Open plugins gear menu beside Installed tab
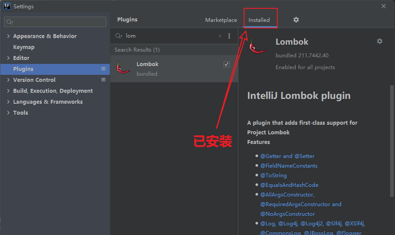Viewport: 395px width, 235px height. click(296, 20)
